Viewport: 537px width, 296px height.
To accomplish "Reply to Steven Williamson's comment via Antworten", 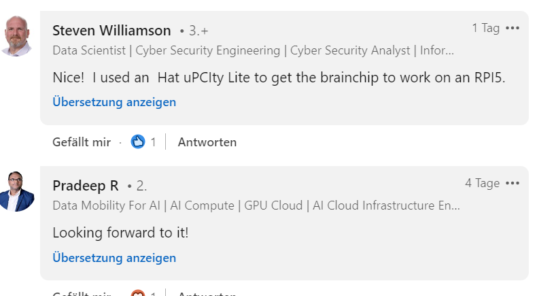I will click(207, 142).
